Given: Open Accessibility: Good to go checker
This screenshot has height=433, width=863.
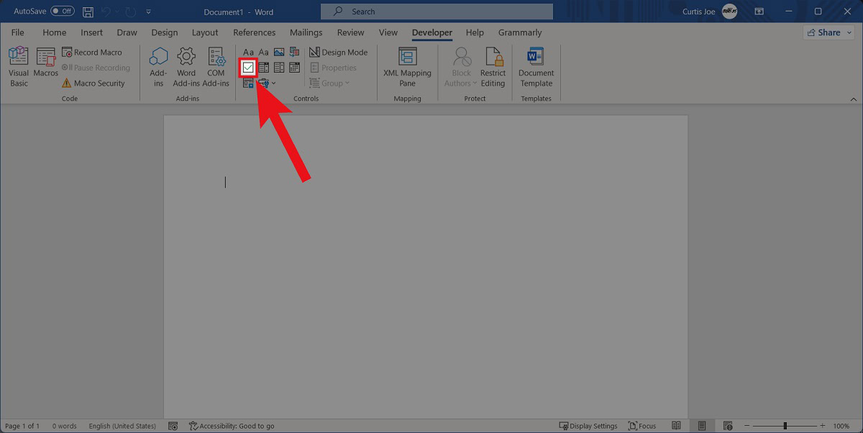Looking at the screenshot, I should coord(232,426).
